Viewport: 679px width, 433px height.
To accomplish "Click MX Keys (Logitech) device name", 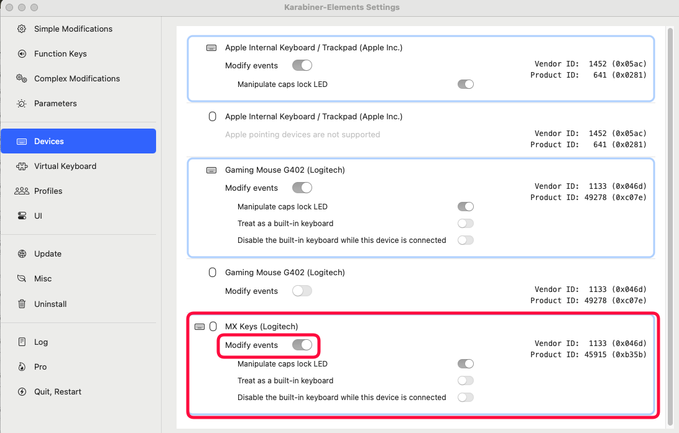I will point(262,327).
